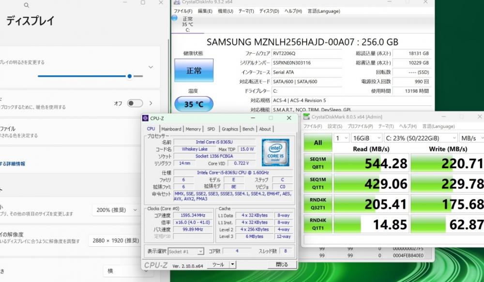
Task: Click the Intel Core i5 logo in CPU-Z
Action: click(275, 152)
